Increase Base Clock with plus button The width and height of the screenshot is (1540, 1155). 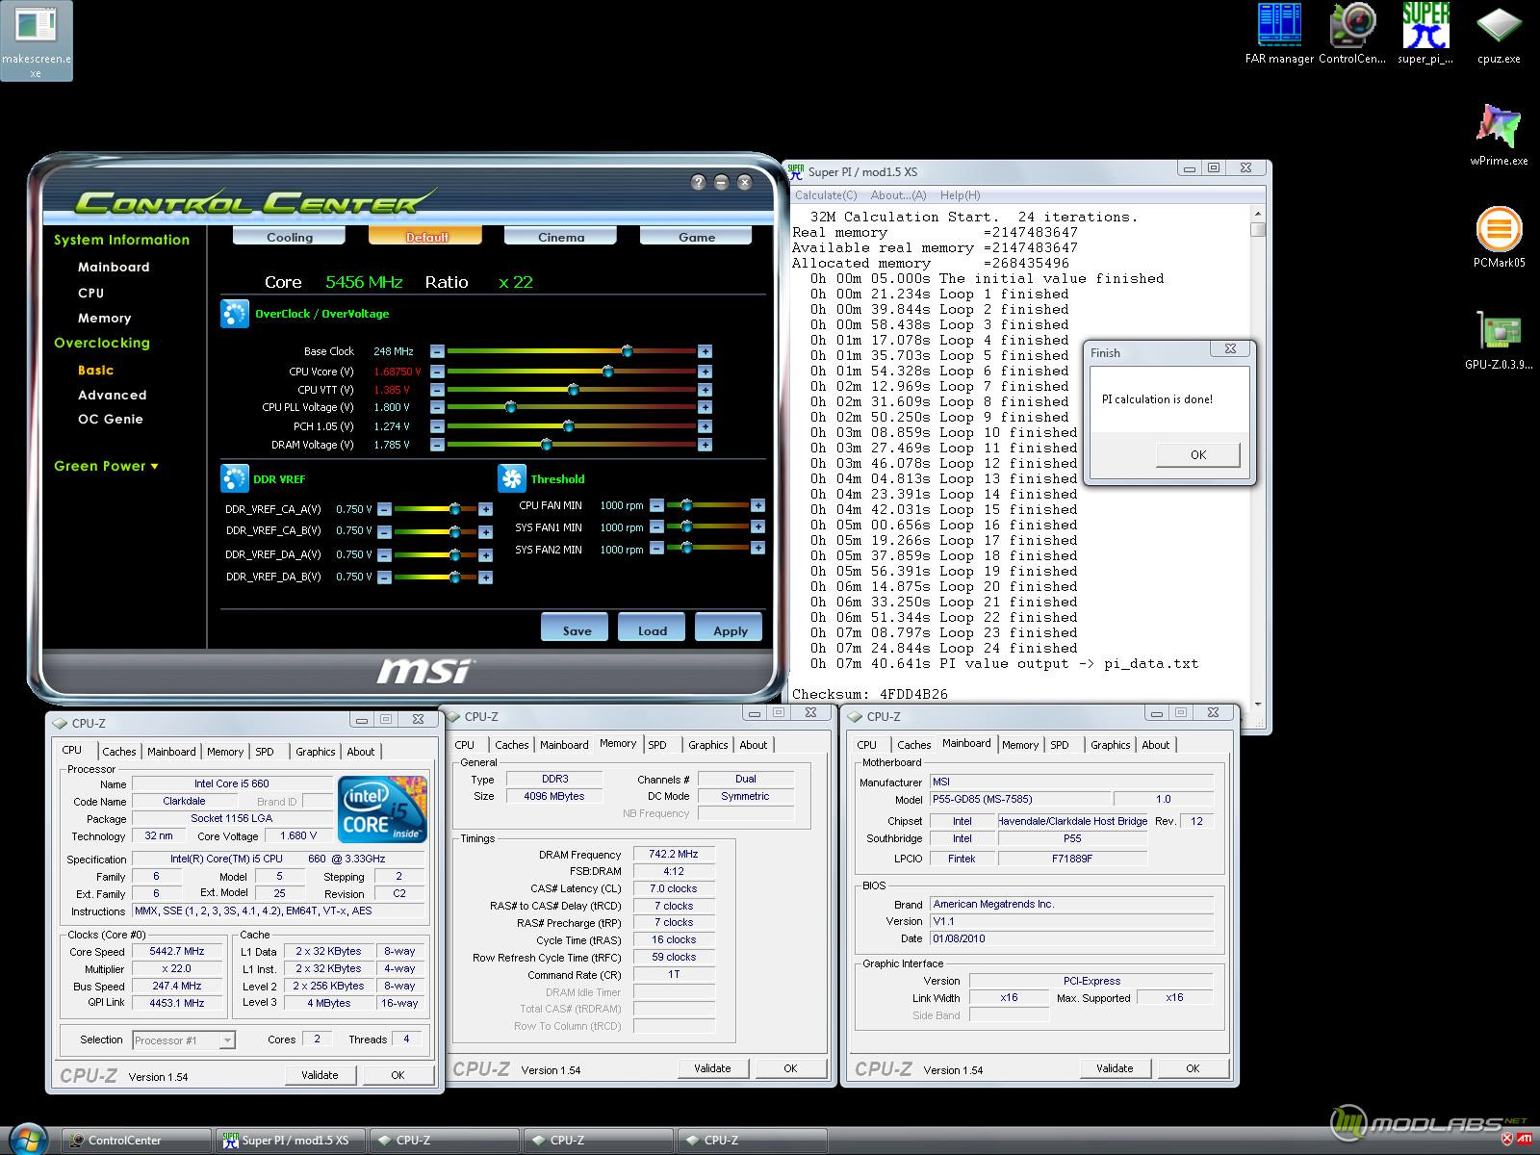click(705, 352)
